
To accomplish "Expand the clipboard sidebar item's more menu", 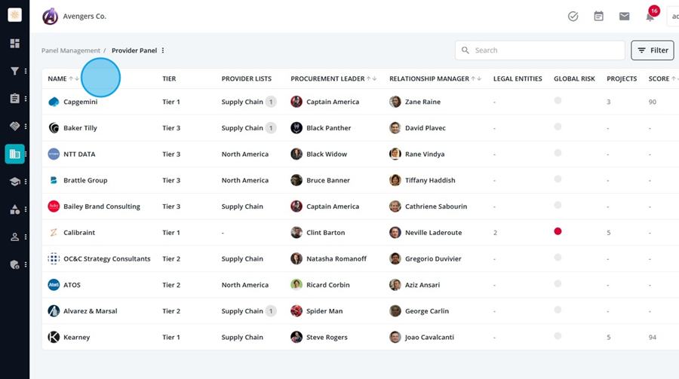I will point(26,99).
